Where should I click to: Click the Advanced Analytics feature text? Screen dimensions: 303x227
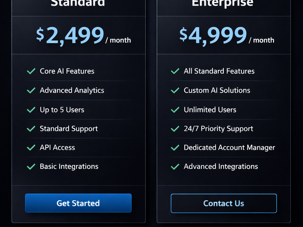[x=72, y=90]
